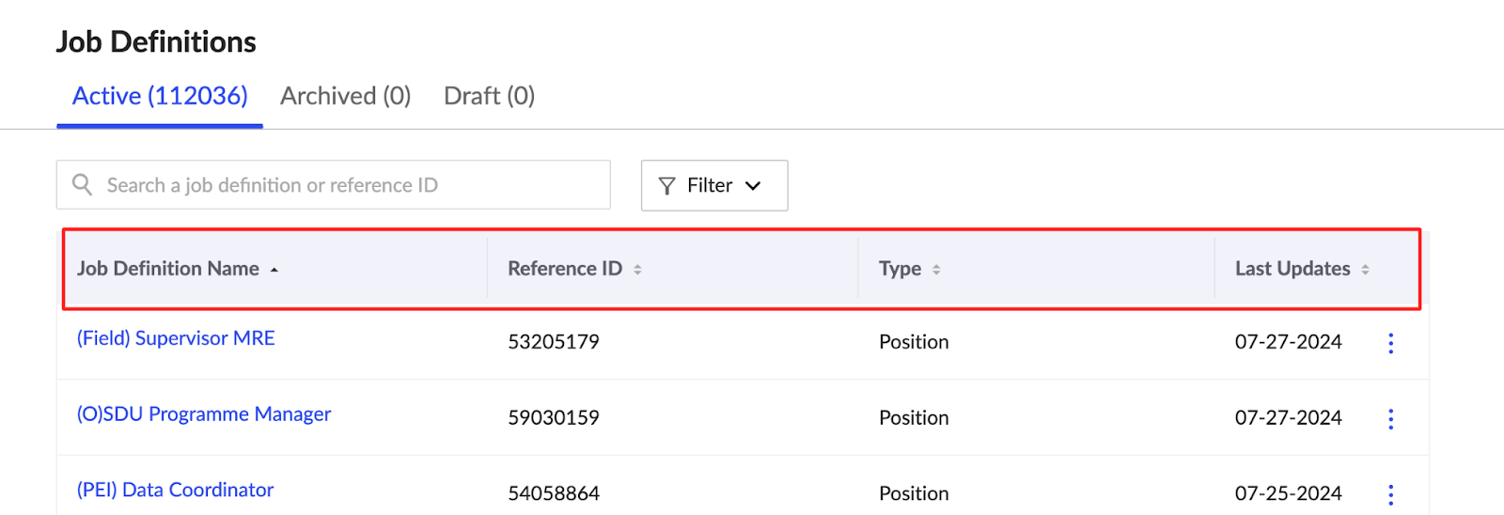Image resolution: width=1504 pixels, height=515 pixels.
Task: Open the Active (112036) tab
Action: 160,96
